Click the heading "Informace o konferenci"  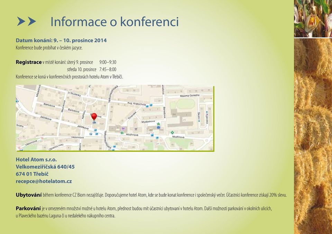[114, 21]
